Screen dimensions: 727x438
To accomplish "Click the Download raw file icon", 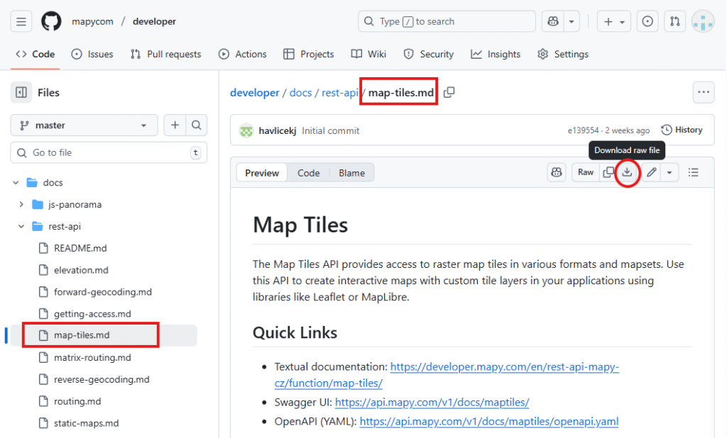I will click(627, 172).
